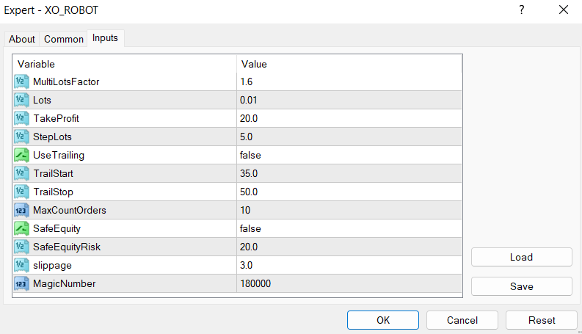This screenshot has height=334, width=582.
Task: Click the Value column header
Action: tap(254, 64)
